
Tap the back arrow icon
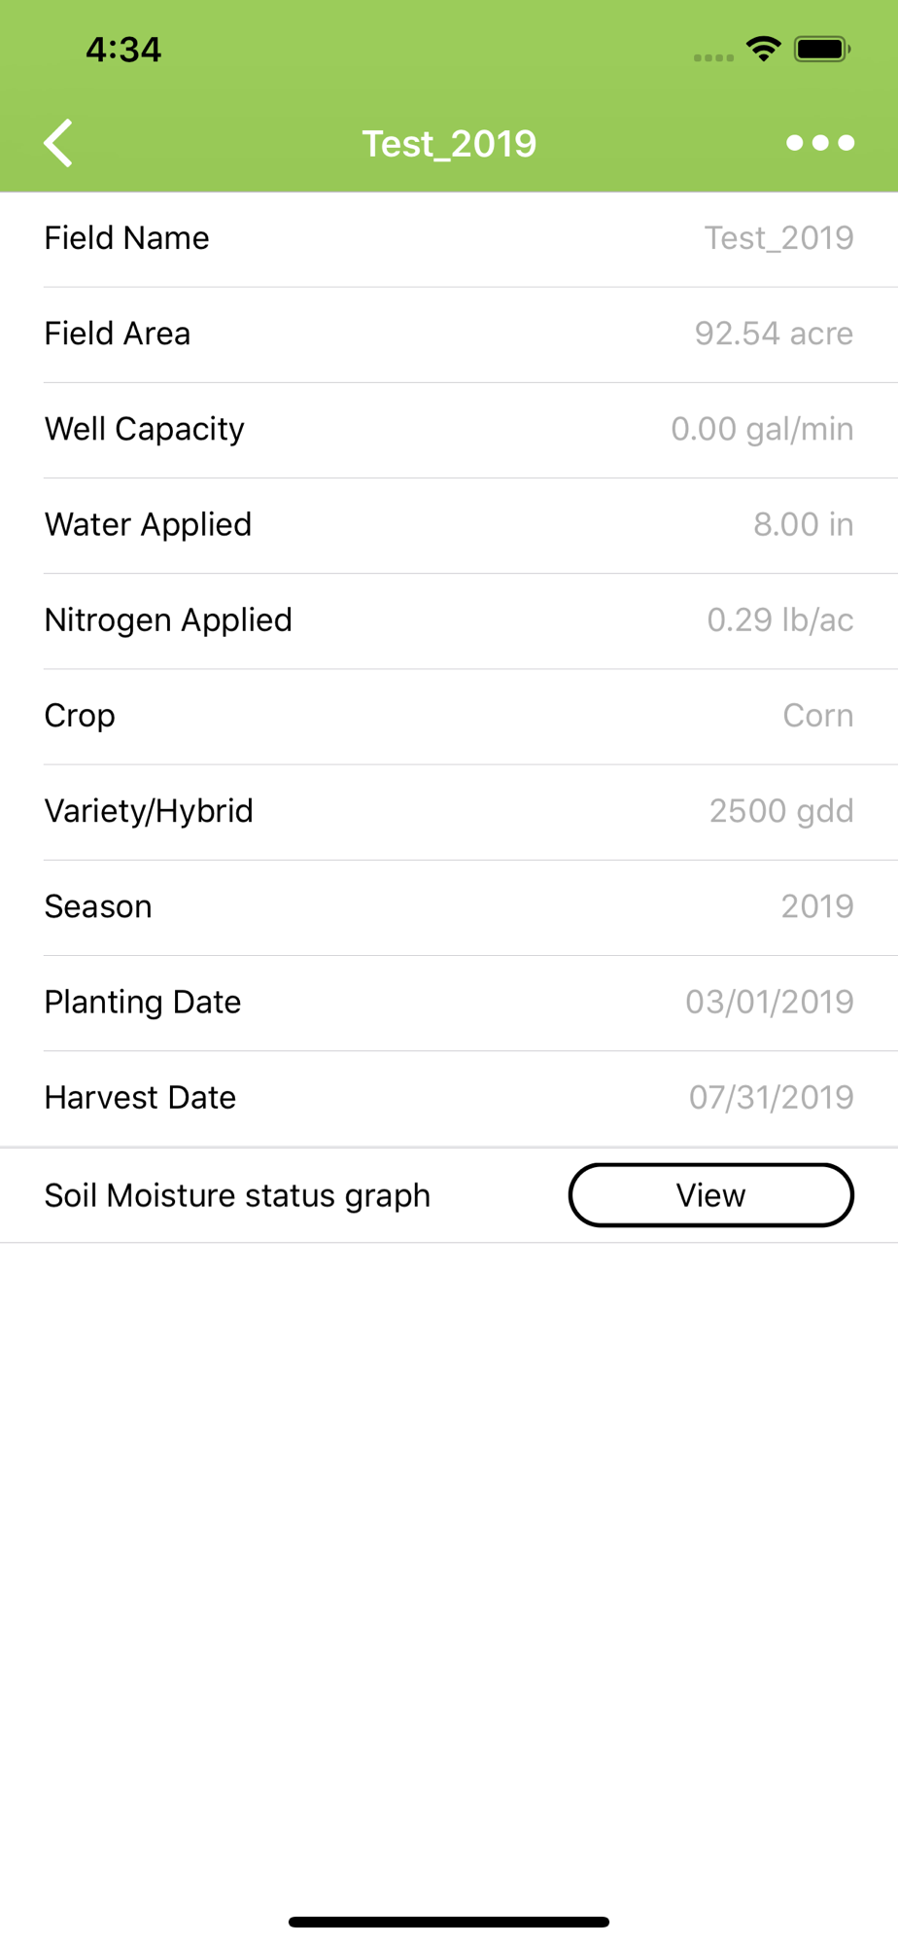pyautogui.click(x=58, y=143)
